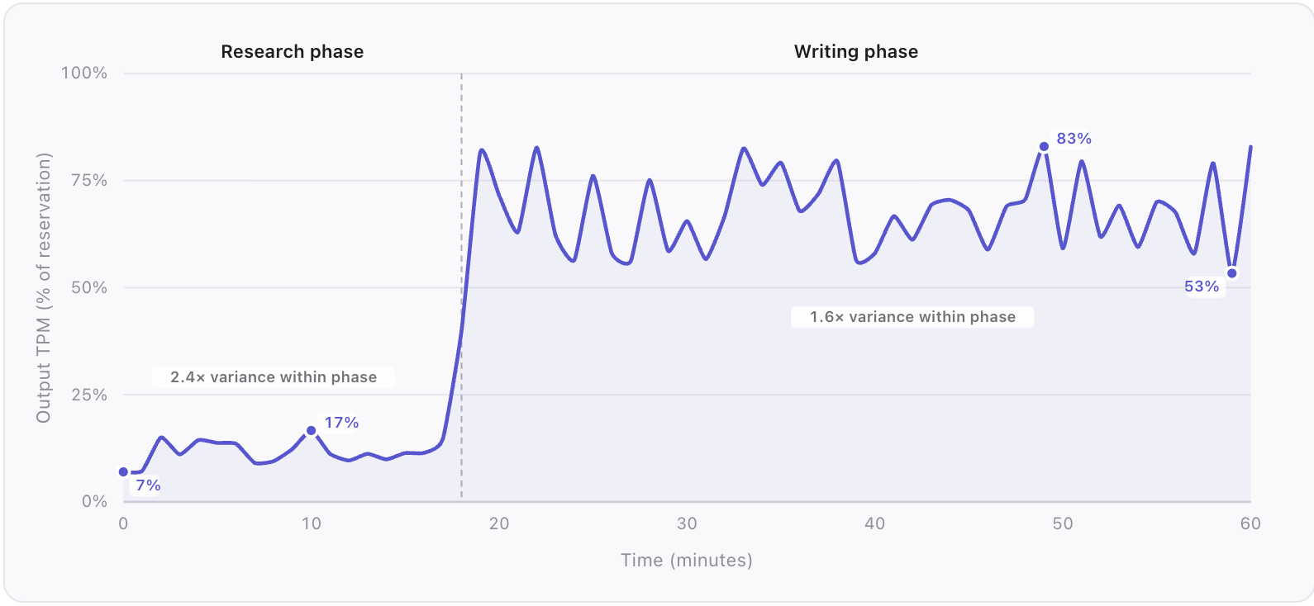Viewport: 1314px width, 606px height.
Task: Click the 75% y-axis tick label
Action: coord(89,181)
